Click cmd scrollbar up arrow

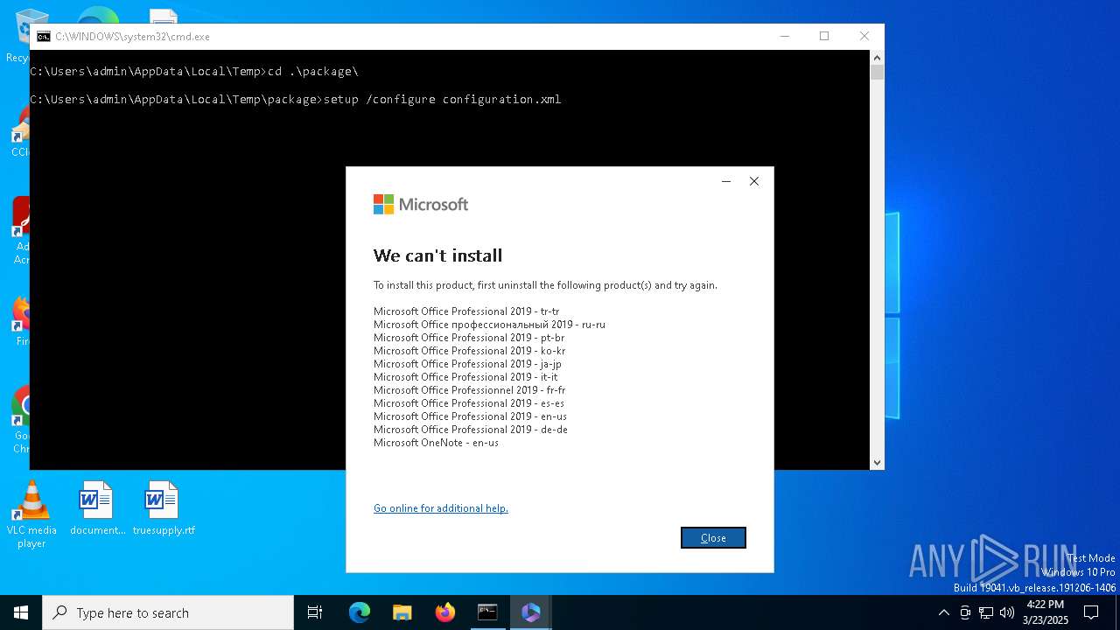pyautogui.click(x=877, y=57)
